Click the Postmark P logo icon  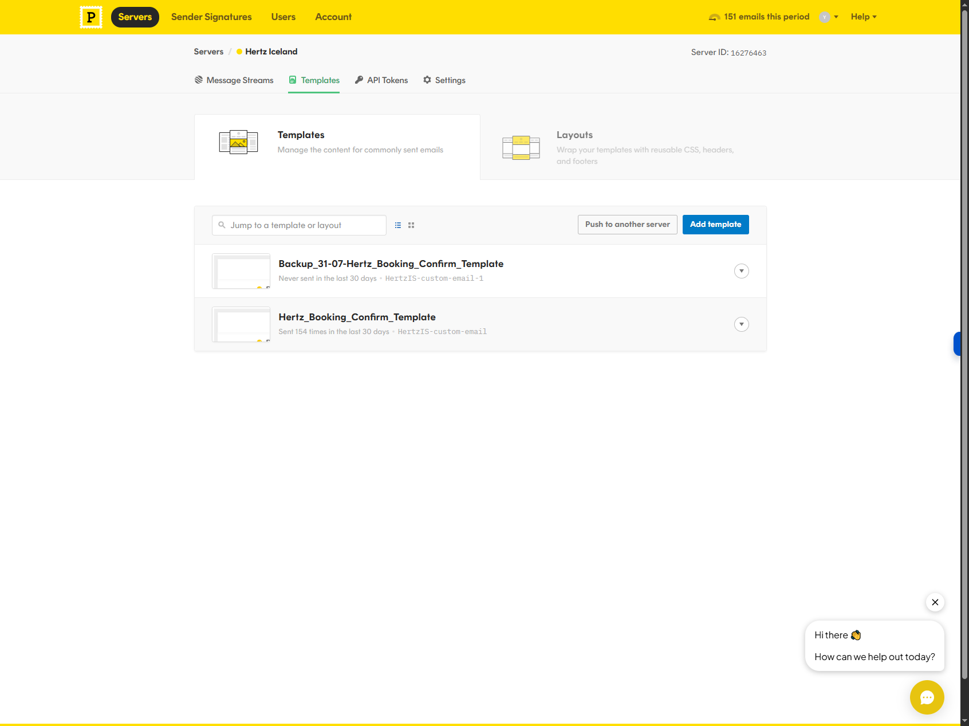(91, 17)
